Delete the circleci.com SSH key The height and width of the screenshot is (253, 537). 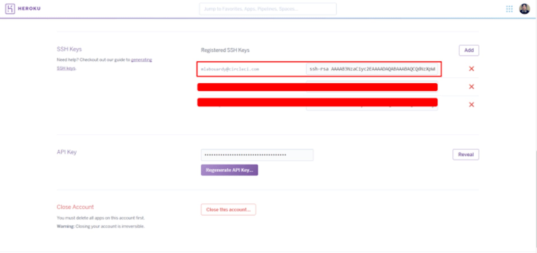click(x=471, y=69)
